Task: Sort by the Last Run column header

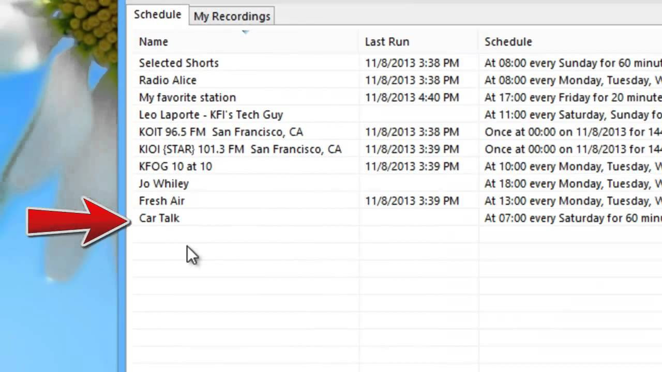Action: coord(418,42)
